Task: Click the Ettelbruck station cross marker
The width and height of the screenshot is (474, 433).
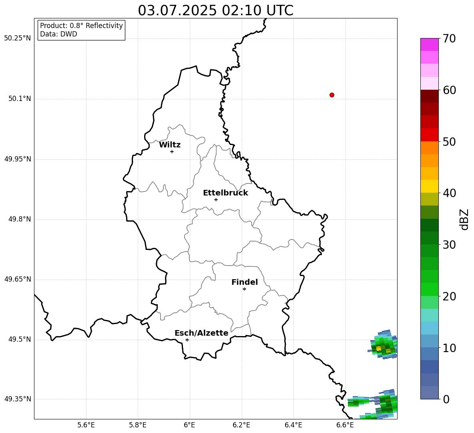Action: 216,199
